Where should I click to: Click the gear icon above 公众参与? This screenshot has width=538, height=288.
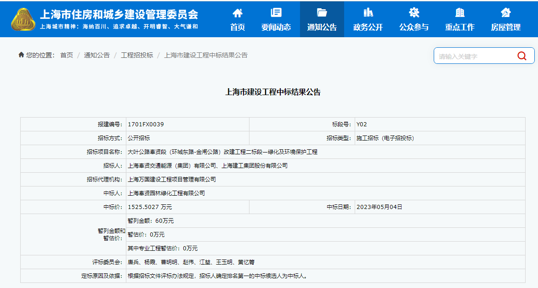coord(413,12)
